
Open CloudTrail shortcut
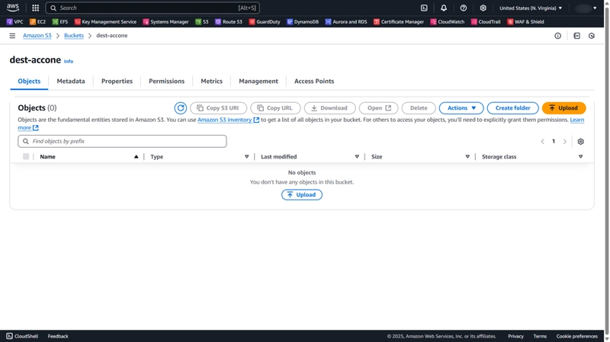486,22
